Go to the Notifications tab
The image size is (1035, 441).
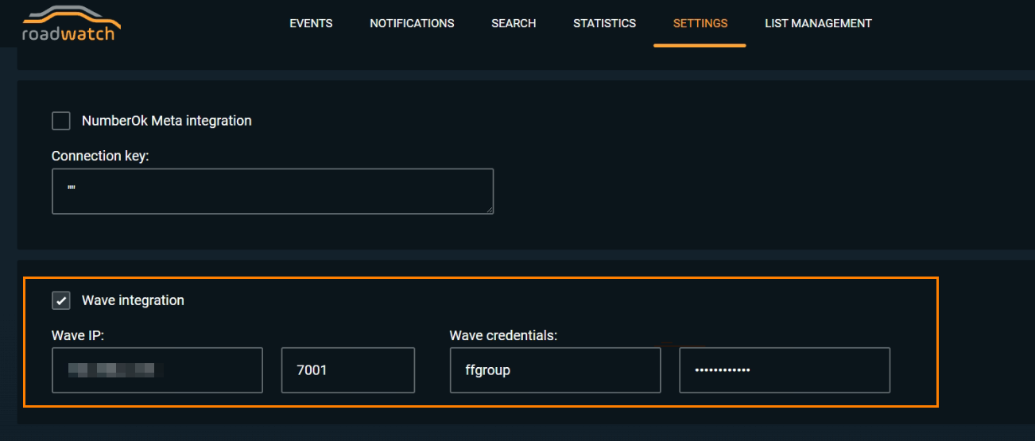[x=412, y=24]
